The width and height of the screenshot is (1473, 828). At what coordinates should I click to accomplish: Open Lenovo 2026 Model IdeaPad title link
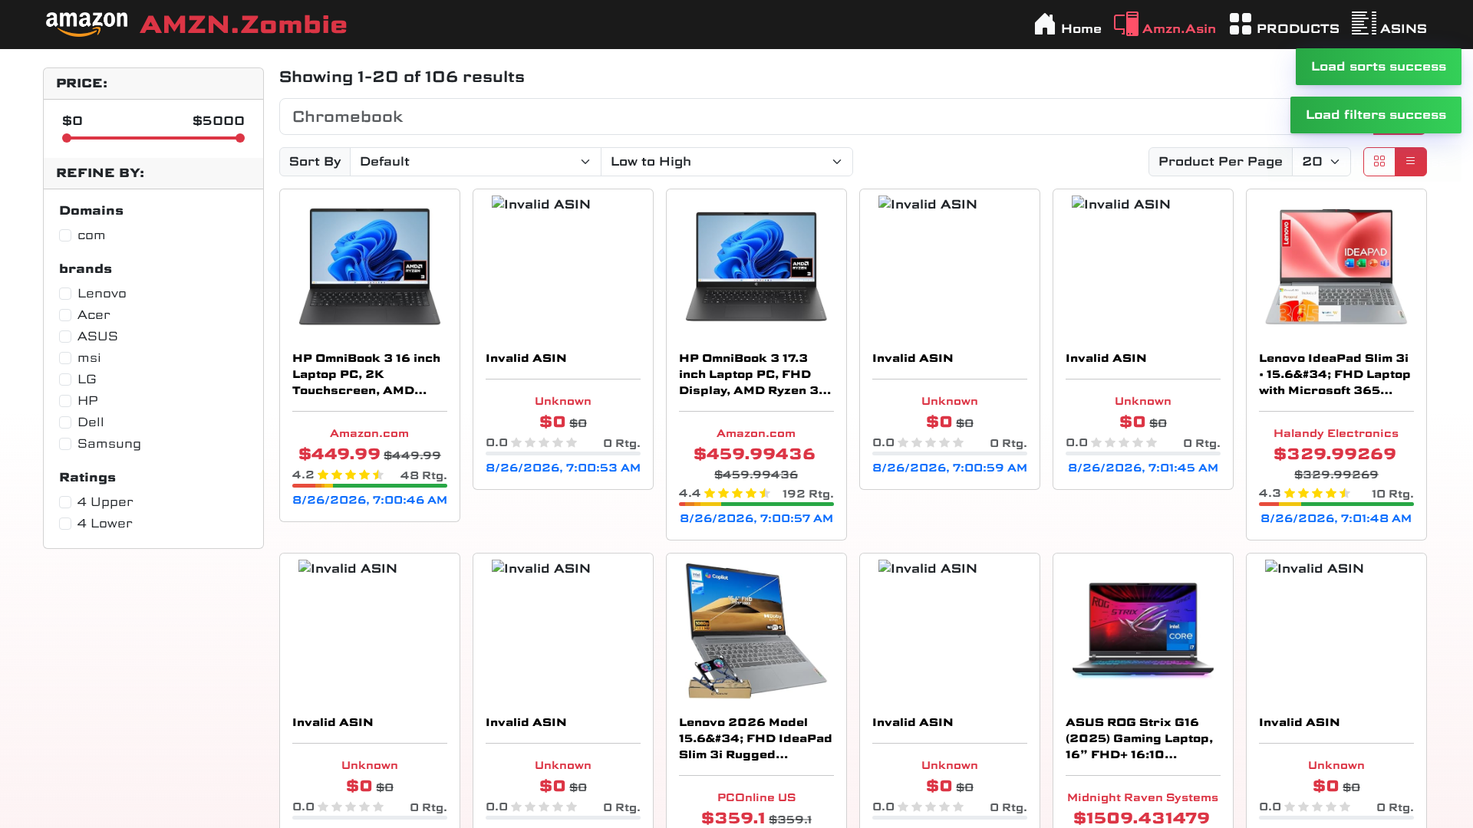pos(756,738)
